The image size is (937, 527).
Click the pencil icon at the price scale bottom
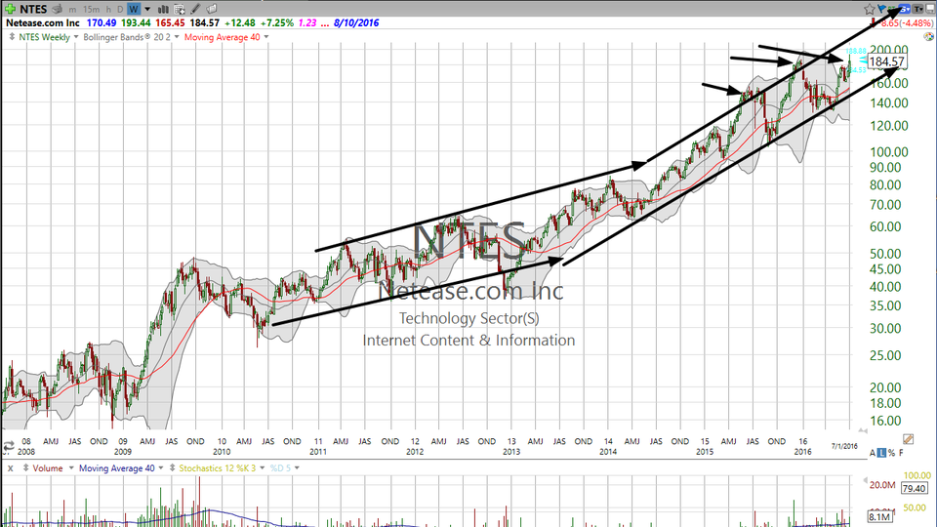pos(909,439)
